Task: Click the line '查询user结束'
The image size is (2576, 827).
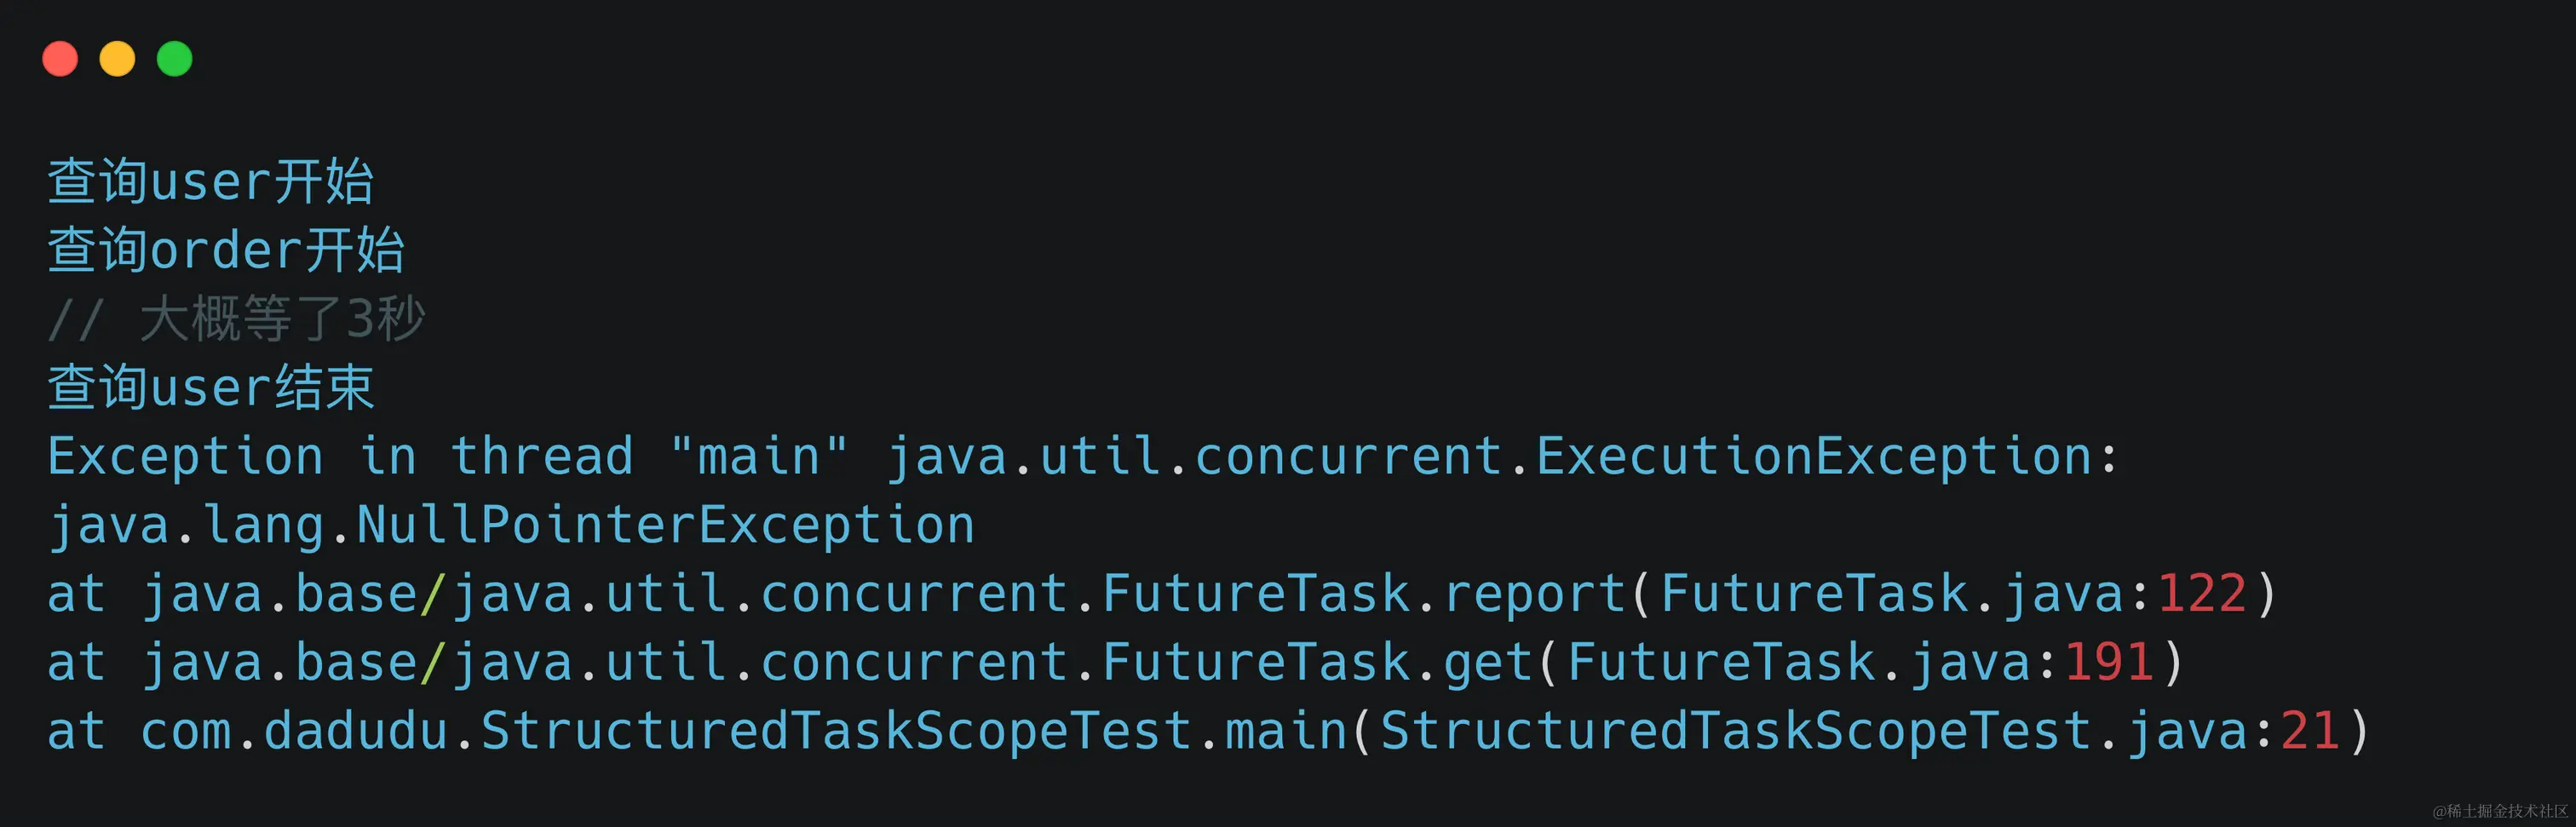Action: click(211, 388)
